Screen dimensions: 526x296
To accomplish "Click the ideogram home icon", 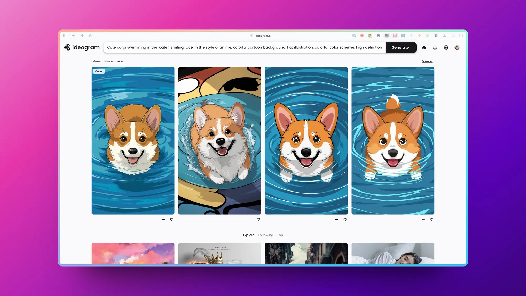I will [424, 47].
